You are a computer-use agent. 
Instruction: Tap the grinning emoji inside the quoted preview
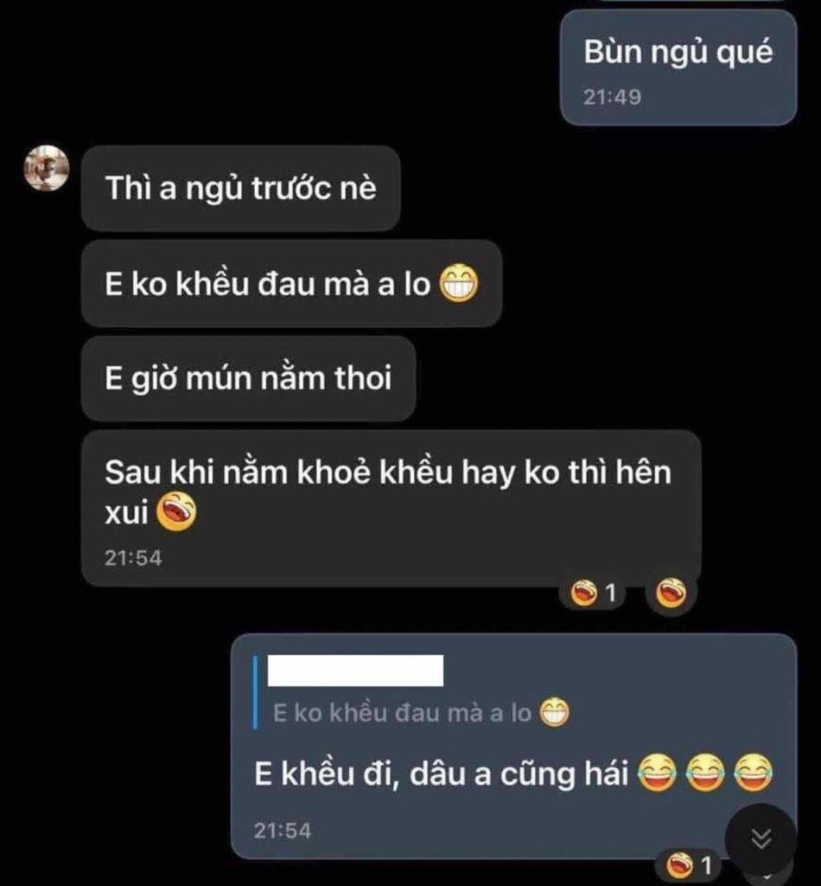click(x=554, y=713)
